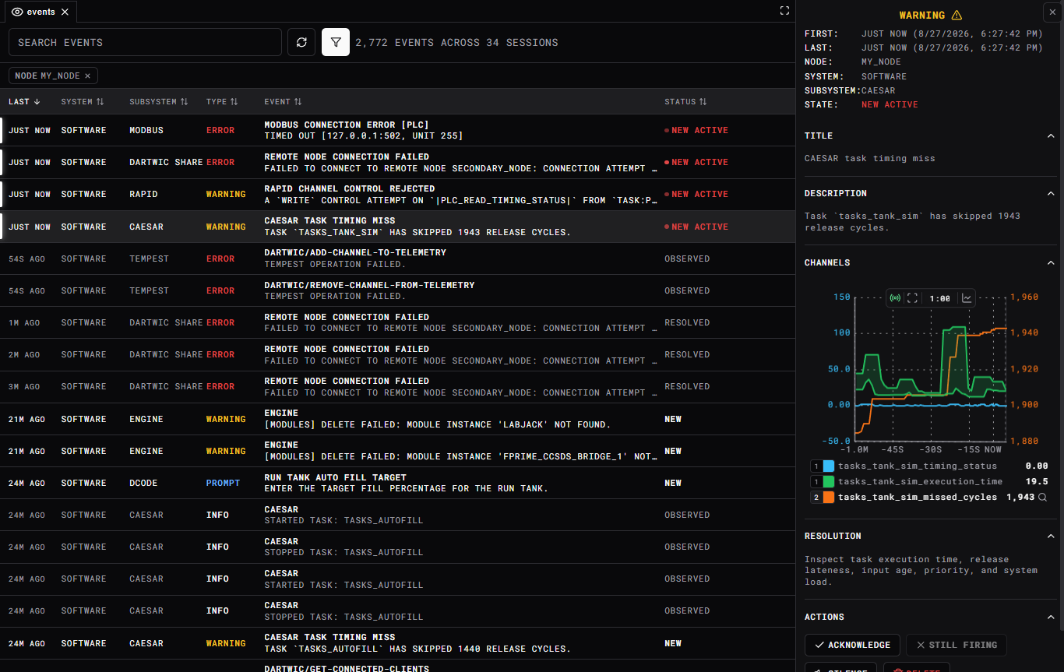Click the blue swatch for tasks_tank_sim_timing_status
The width and height of the screenshot is (1064, 672).
coord(829,466)
